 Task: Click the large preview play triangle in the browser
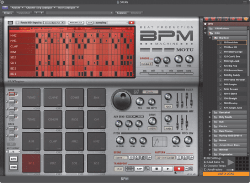(230, 162)
